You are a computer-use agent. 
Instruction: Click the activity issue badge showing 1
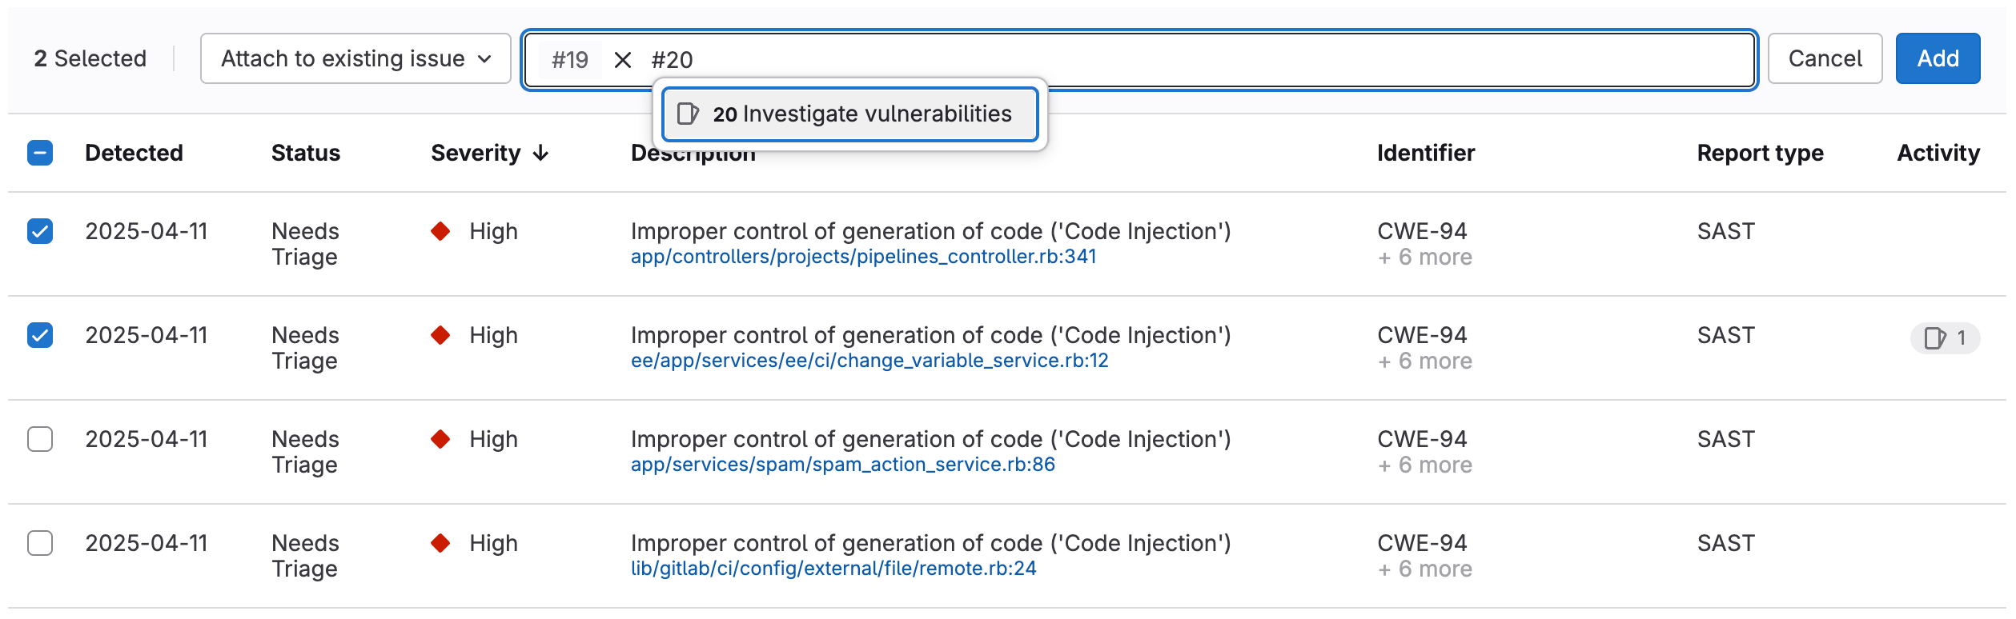[1946, 336]
